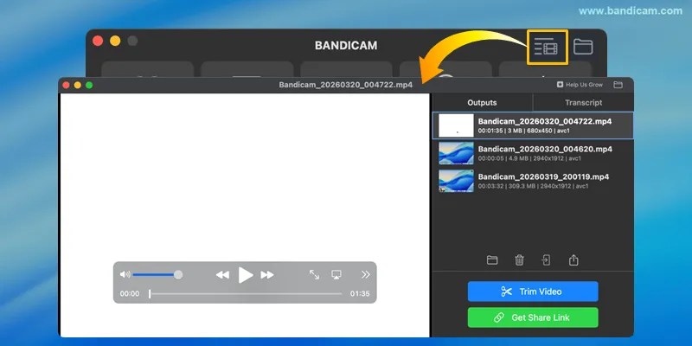Enter full screen with the expand arrows icon
This screenshot has height=346, width=692.
pos(314,274)
